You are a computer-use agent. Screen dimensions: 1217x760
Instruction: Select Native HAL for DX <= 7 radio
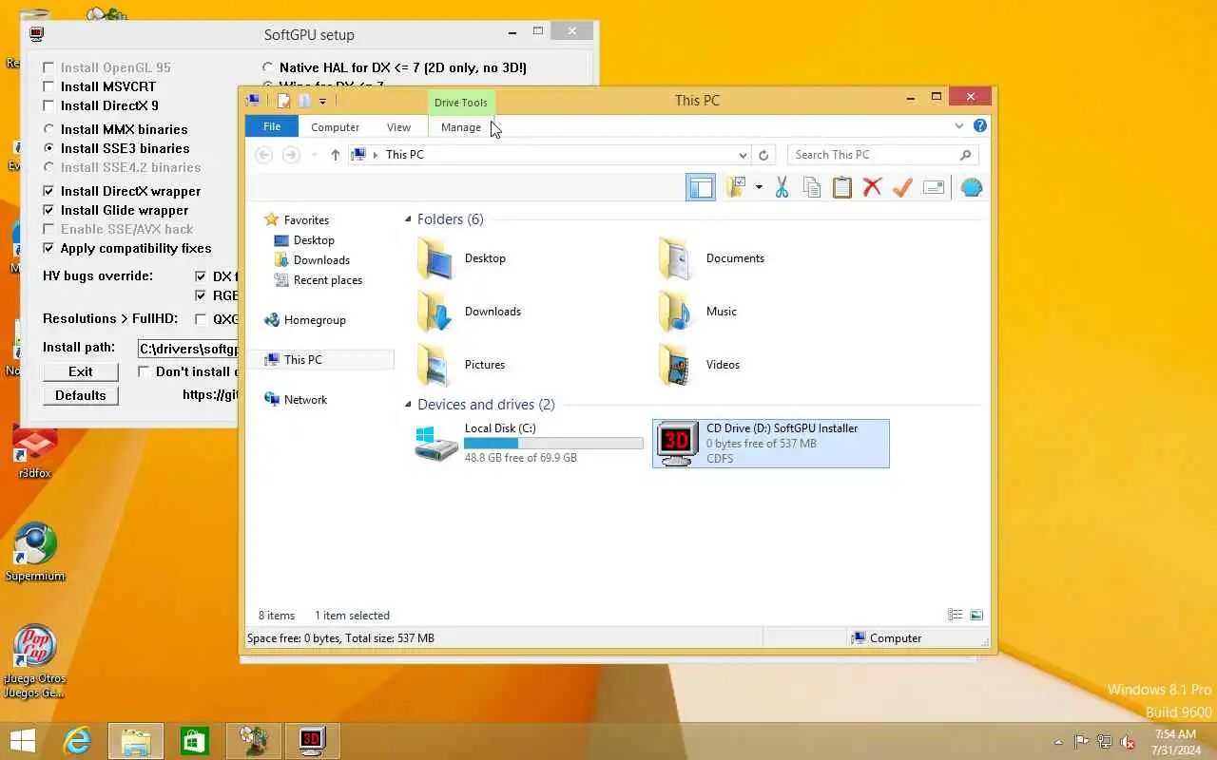[268, 67]
